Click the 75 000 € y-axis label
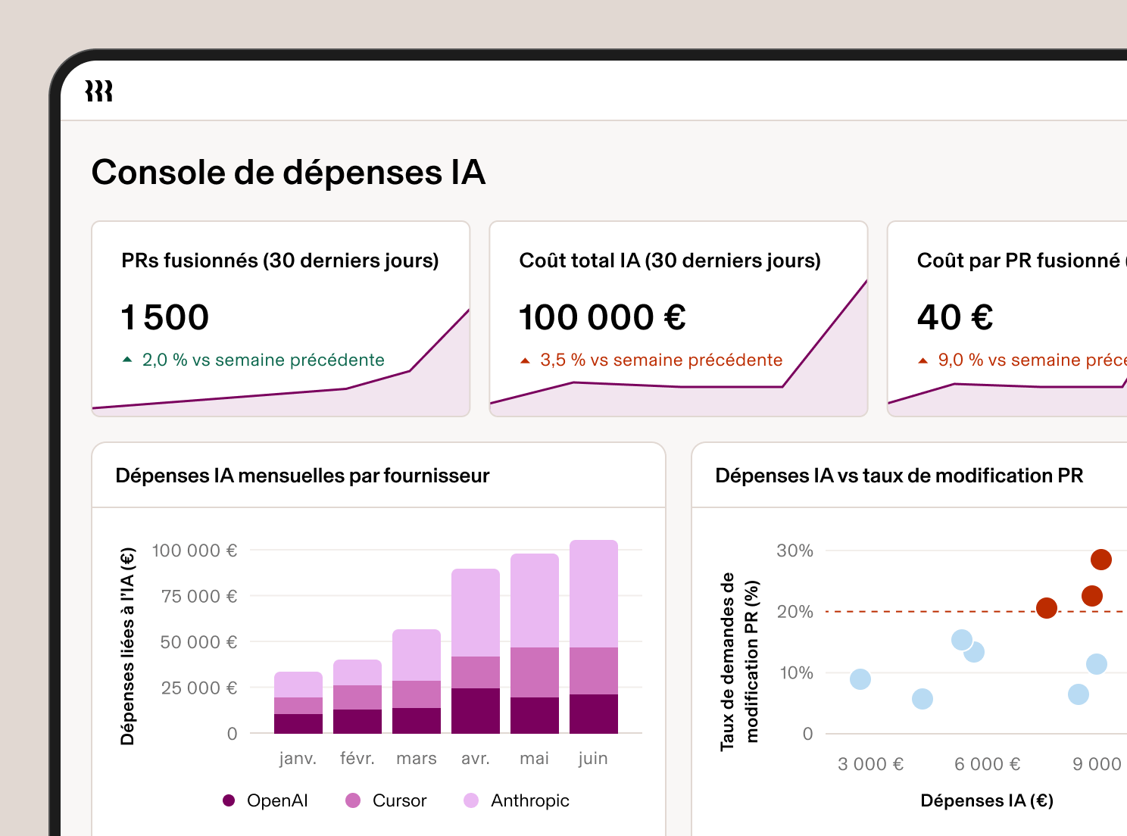This screenshot has width=1127, height=836. point(199,597)
